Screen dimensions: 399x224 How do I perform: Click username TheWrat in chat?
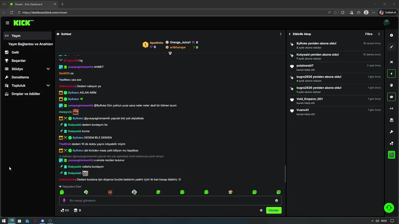[65, 144]
